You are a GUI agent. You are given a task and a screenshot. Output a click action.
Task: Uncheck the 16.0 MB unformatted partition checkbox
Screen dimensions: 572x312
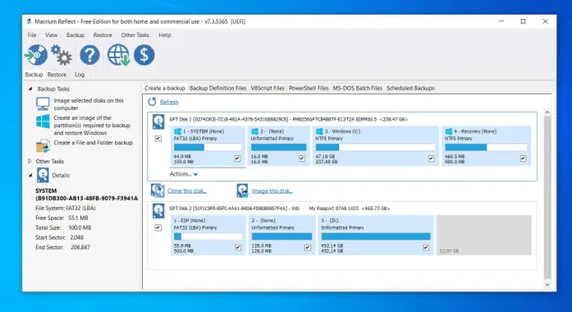tap(302, 158)
